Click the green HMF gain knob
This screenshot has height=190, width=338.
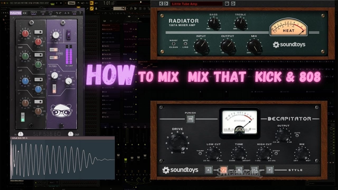(25, 56)
